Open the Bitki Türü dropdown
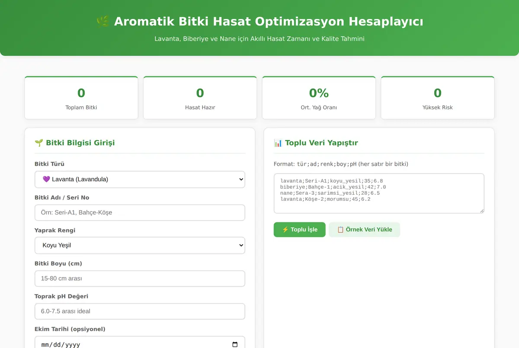Image resolution: width=519 pixels, height=348 pixels. coord(140,179)
